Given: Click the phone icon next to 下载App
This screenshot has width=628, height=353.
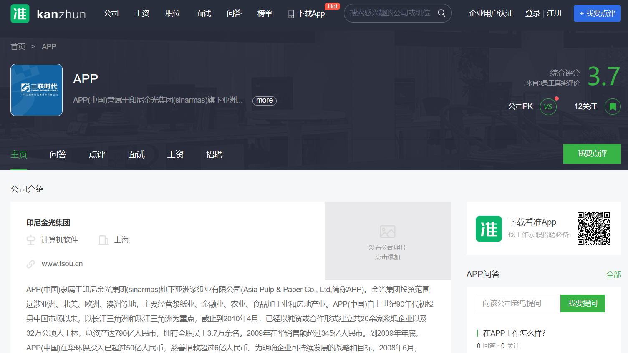Looking at the screenshot, I should tap(290, 13).
